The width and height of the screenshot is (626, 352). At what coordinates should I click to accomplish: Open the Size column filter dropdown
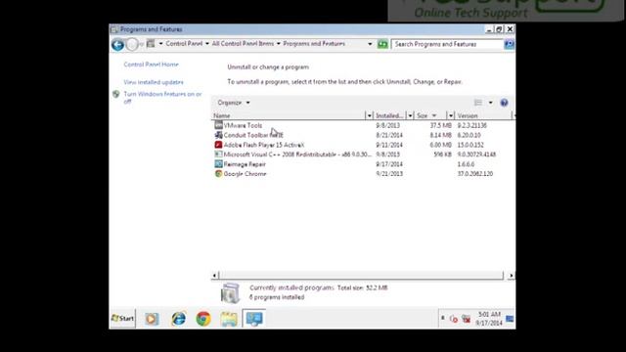[451, 115]
